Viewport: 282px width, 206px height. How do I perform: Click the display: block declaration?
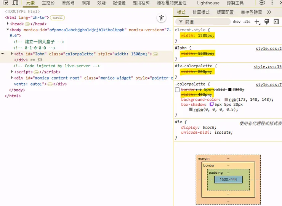point(199,127)
